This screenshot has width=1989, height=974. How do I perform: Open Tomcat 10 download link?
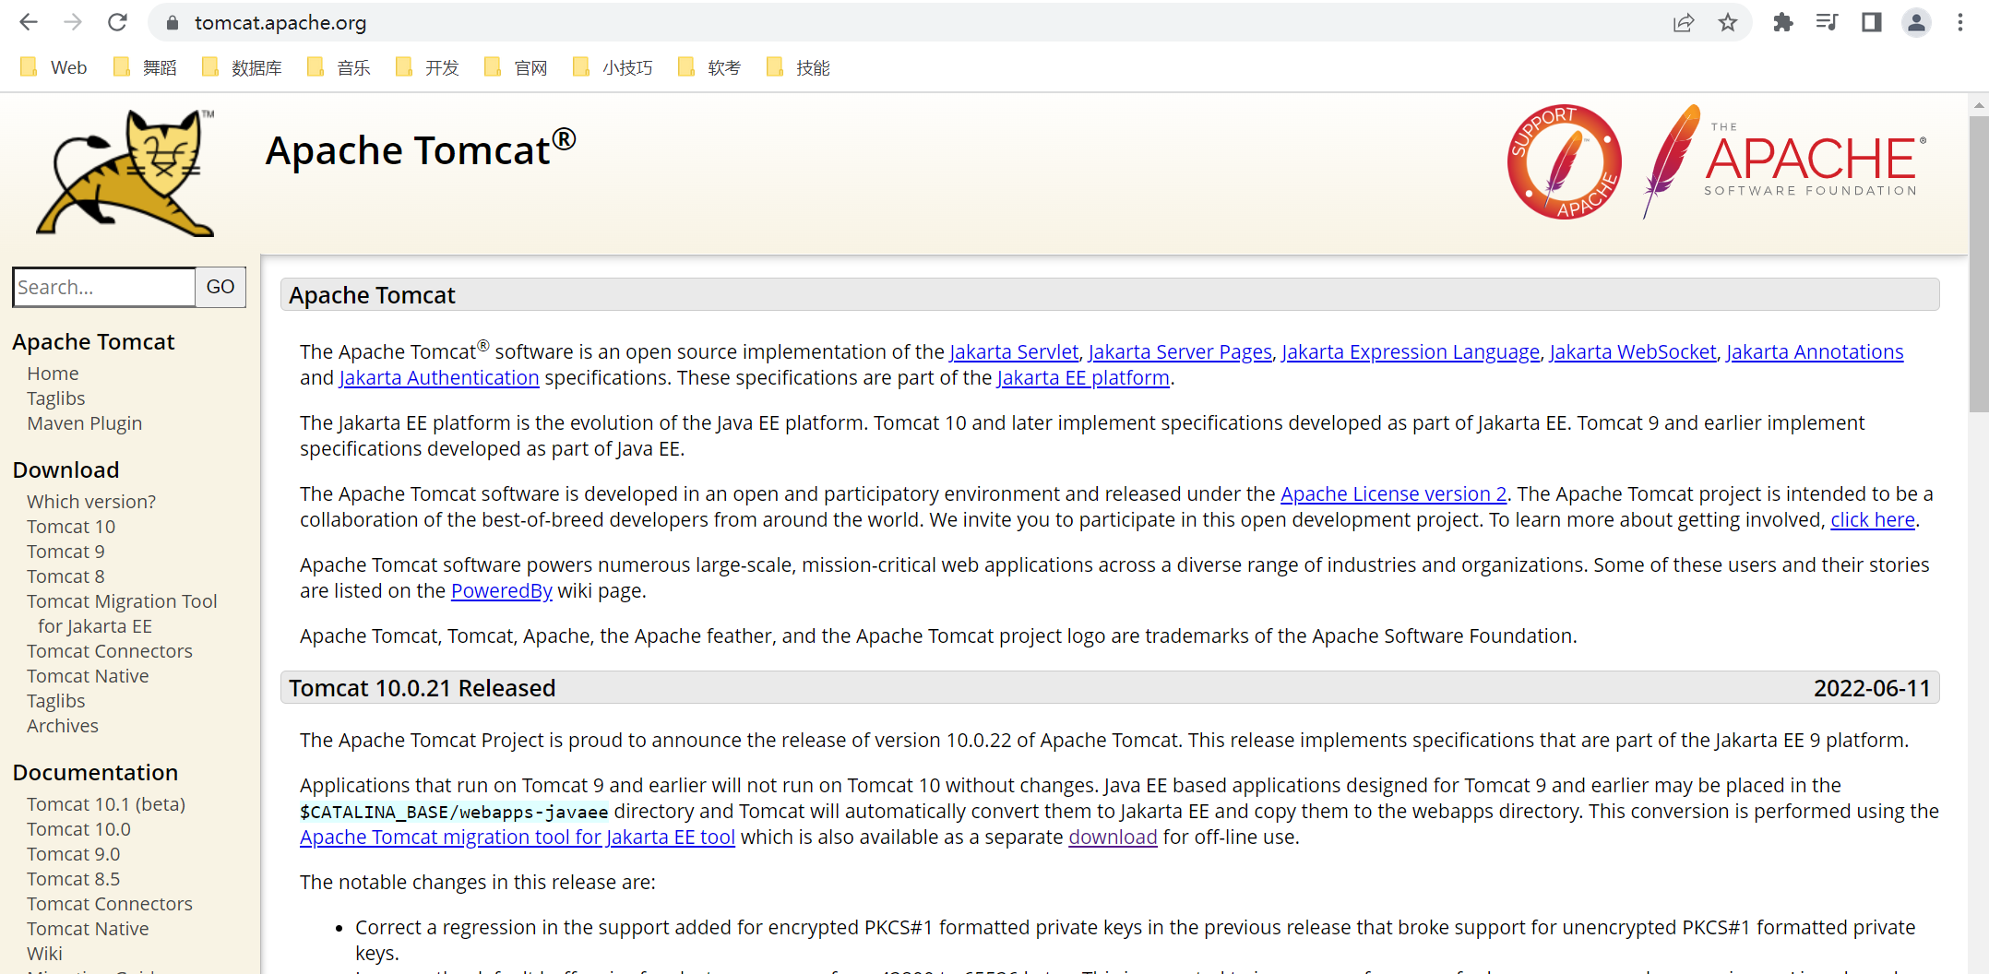coord(71,527)
